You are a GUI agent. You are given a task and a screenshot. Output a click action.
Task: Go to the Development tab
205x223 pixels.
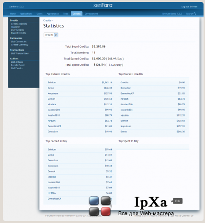pyautogui.click(x=91, y=14)
